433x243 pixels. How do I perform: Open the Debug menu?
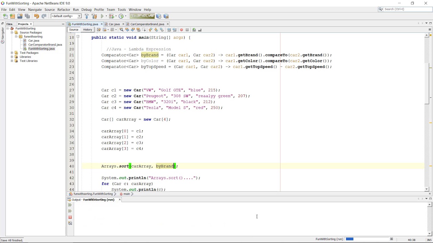(86, 9)
